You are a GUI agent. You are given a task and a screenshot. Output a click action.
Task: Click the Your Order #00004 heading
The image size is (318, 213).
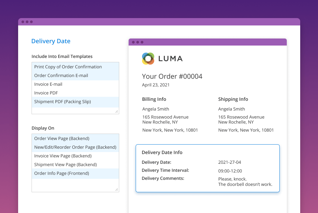pos(172,76)
